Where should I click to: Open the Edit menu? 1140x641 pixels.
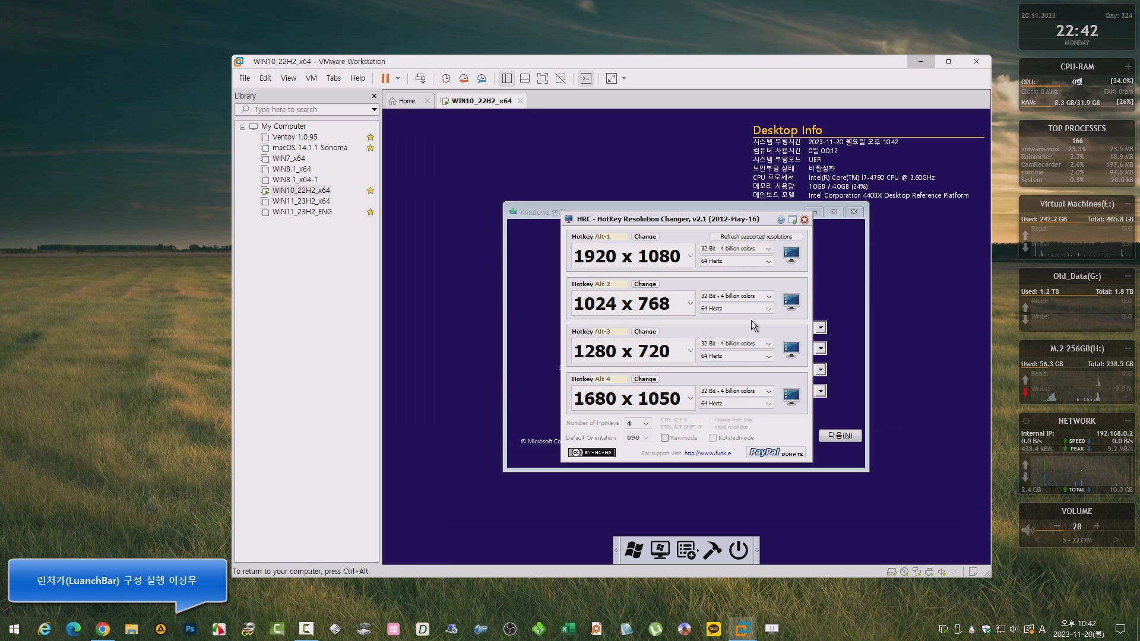click(x=265, y=78)
